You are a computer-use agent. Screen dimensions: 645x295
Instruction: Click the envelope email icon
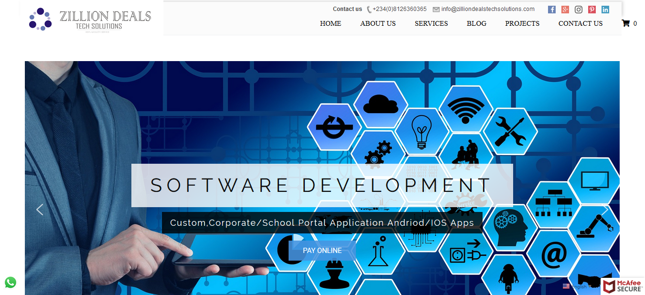(x=436, y=9)
